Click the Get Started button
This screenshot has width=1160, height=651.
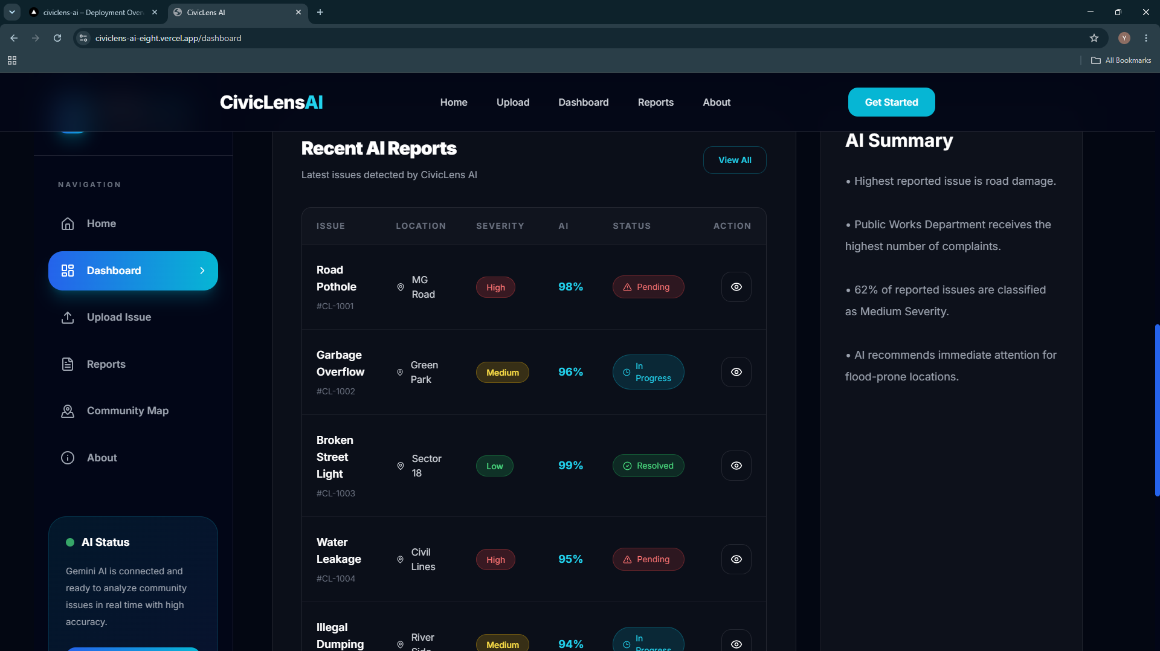point(891,102)
